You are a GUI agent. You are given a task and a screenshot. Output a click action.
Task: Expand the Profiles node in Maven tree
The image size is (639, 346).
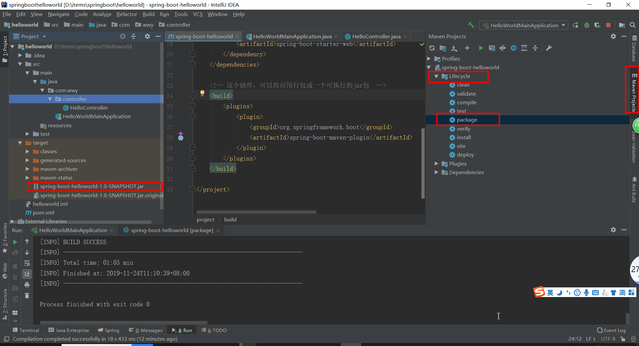[429, 59]
